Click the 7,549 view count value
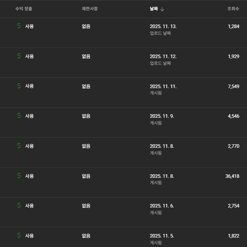247x247 pixels. pyautogui.click(x=233, y=86)
